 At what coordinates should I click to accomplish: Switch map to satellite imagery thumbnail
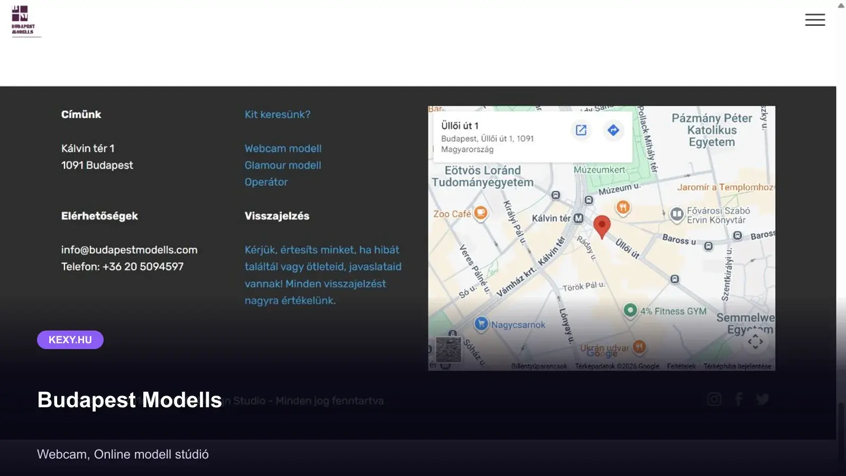click(x=448, y=349)
